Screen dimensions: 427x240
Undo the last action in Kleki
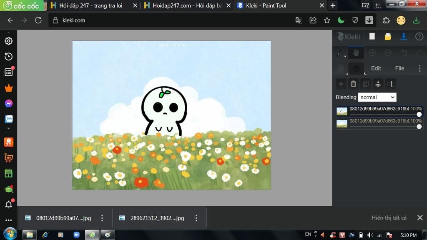point(404,52)
